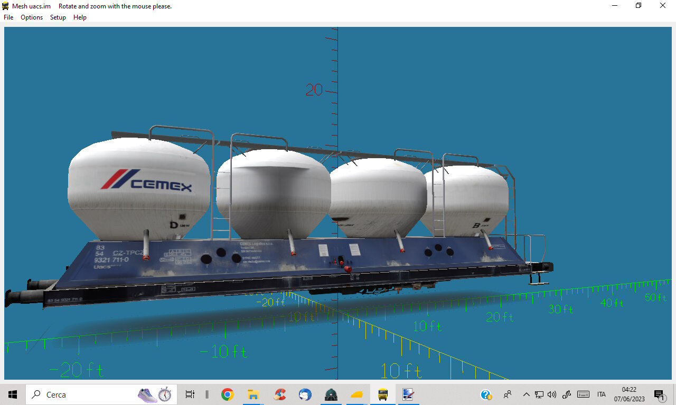The image size is (676, 405).
Task: Click the yellow 10ft label at bottom
Action: pos(401,371)
